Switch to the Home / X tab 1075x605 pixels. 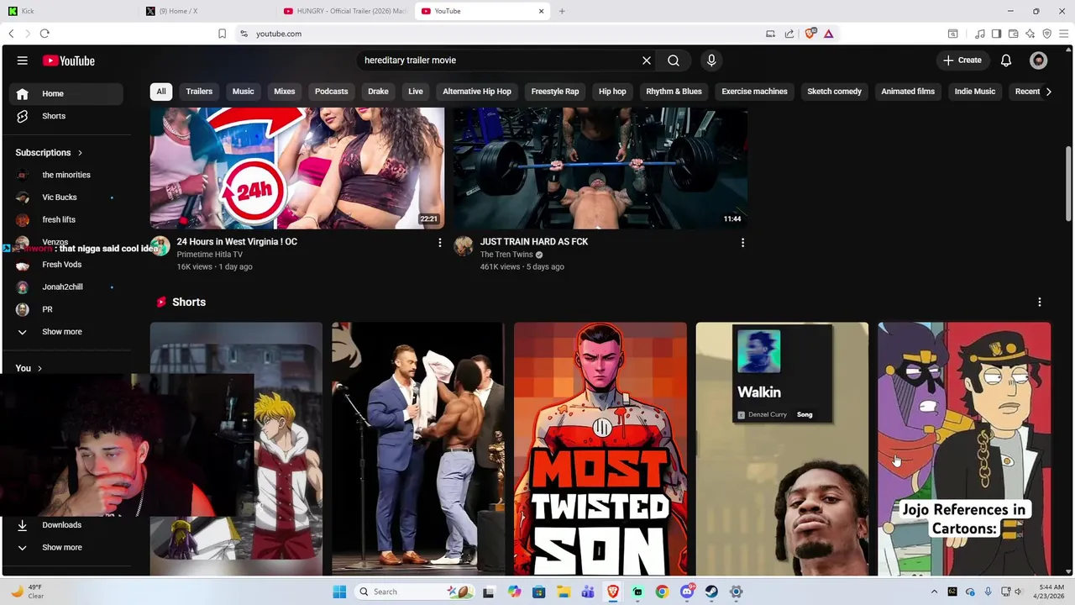208,11
